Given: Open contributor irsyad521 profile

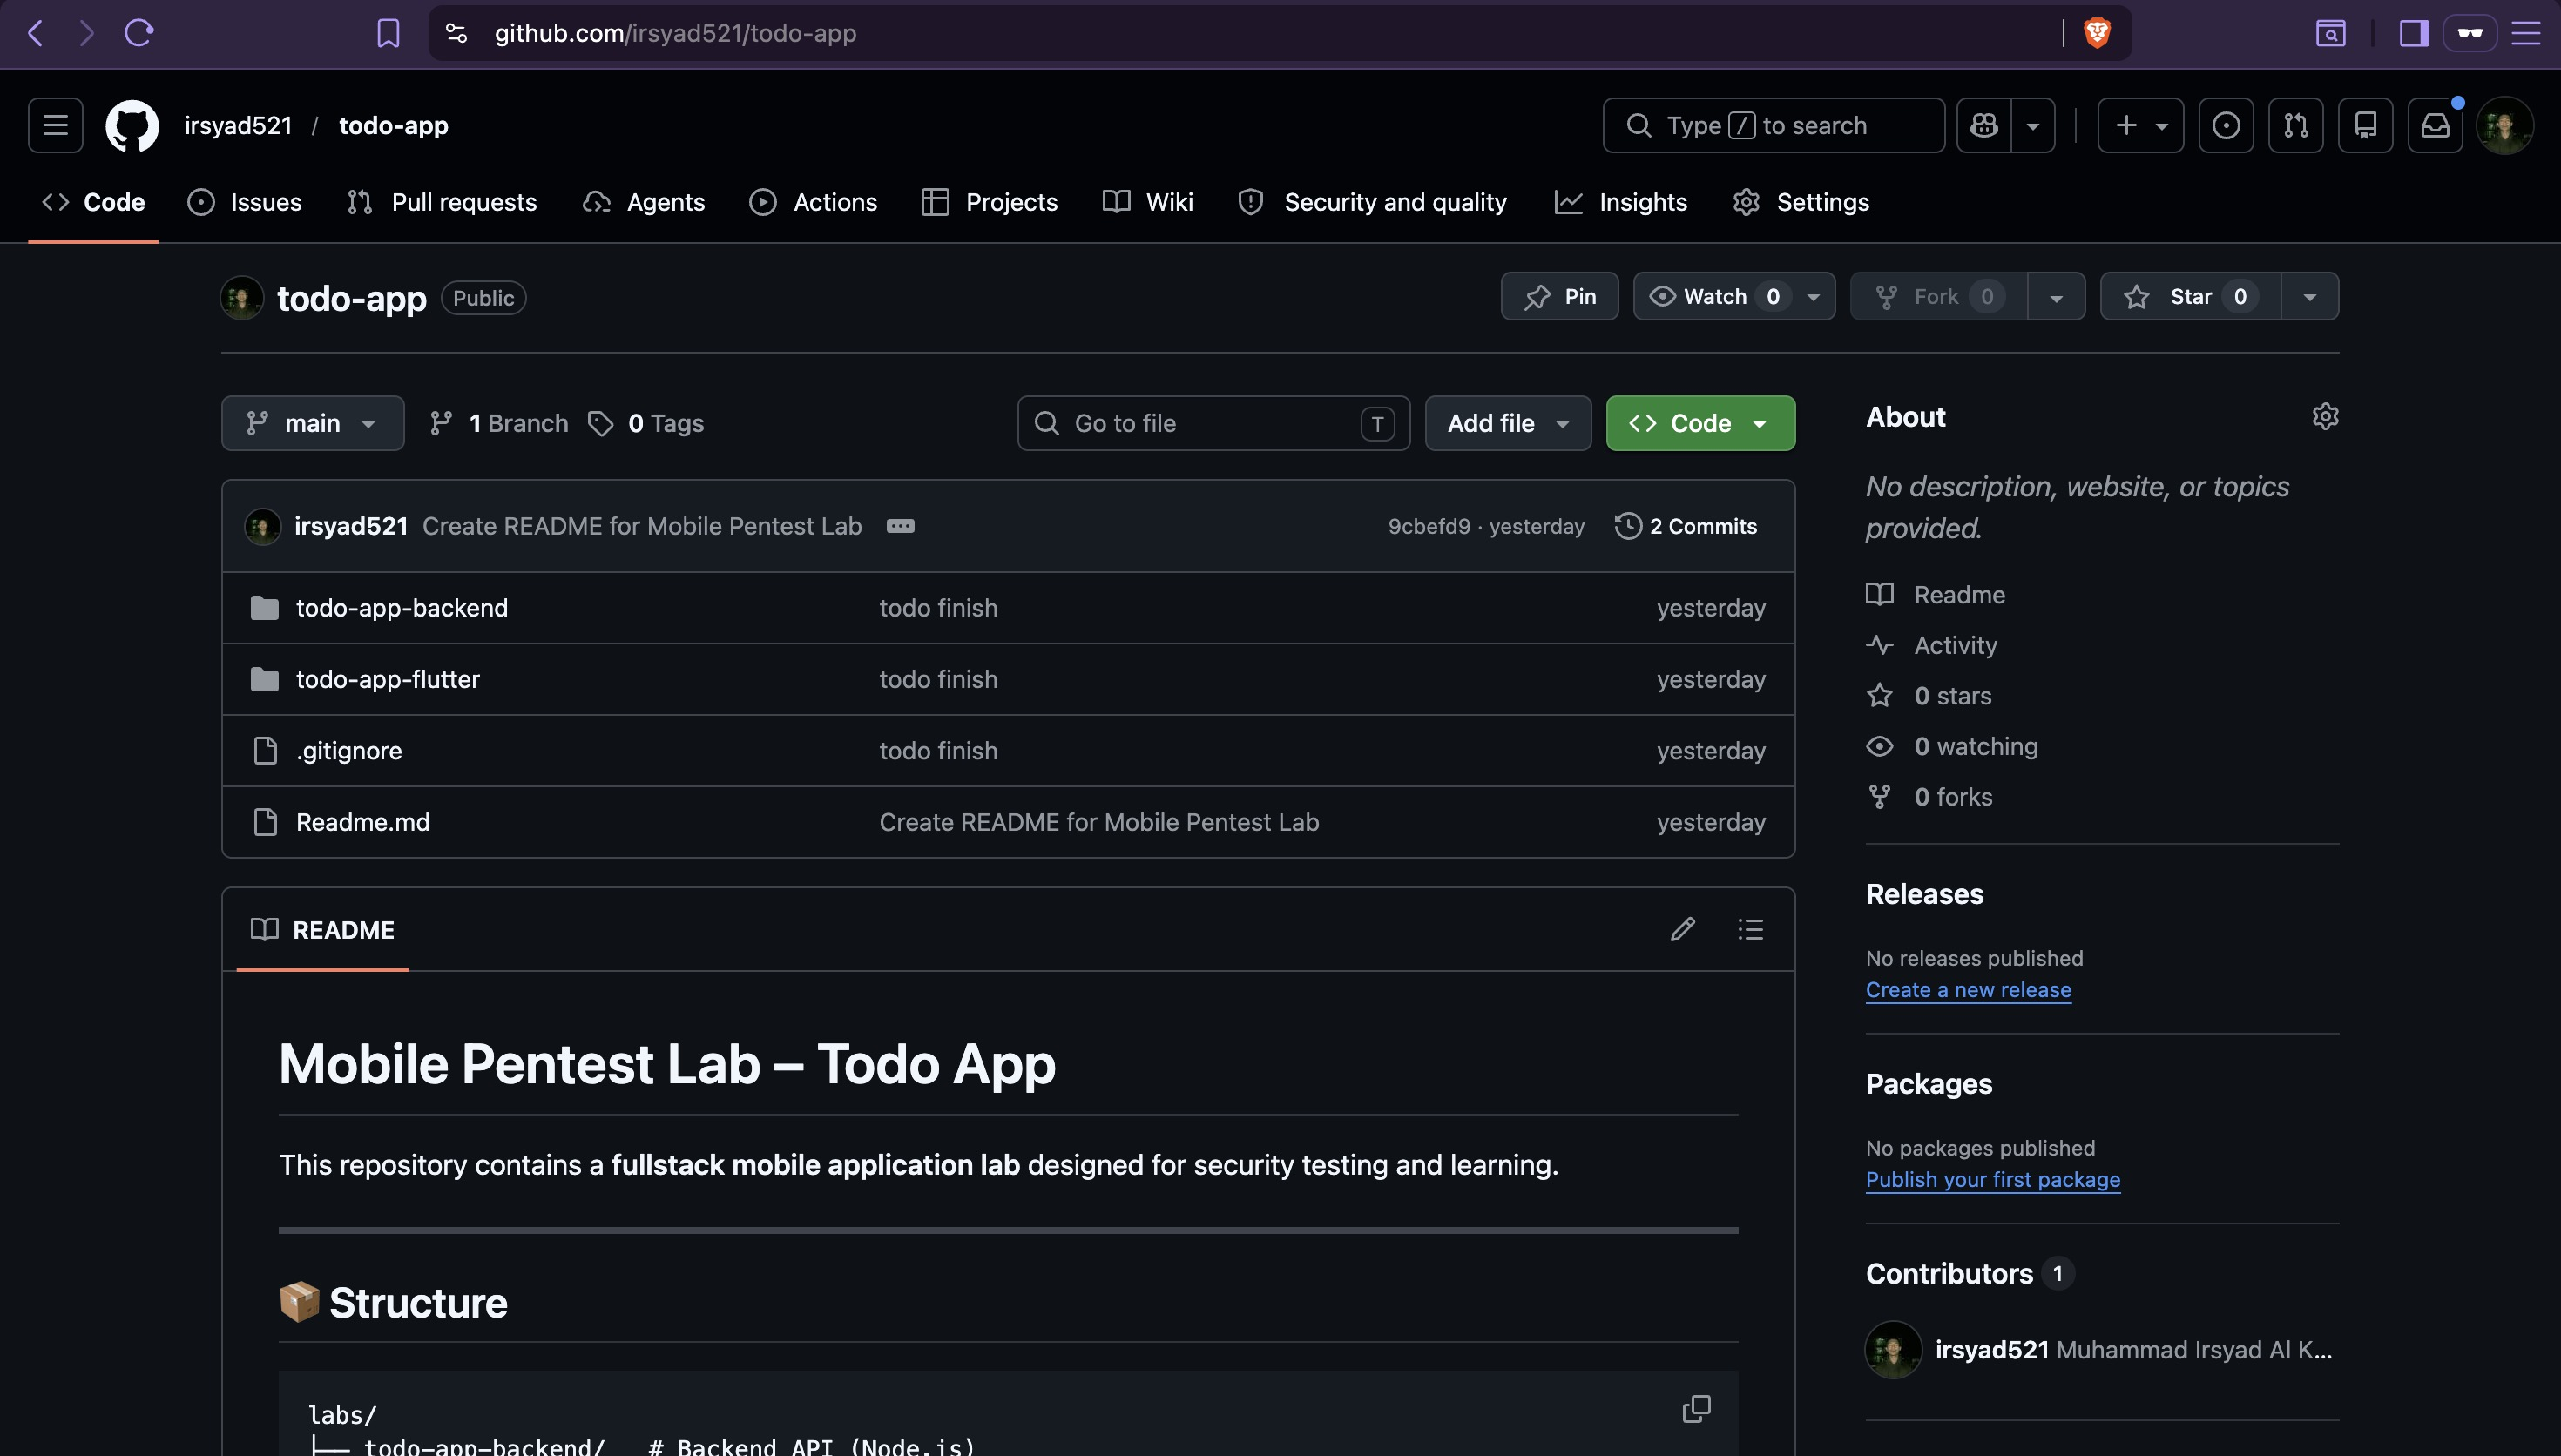Looking at the screenshot, I should coord(1992,1350).
